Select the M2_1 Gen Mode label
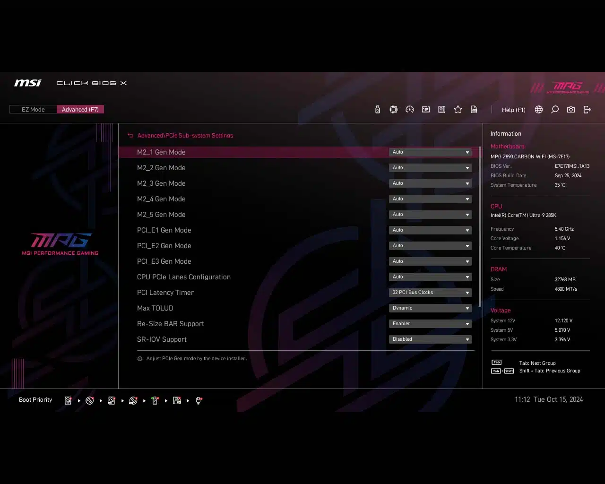The image size is (605, 484). point(161,152)
